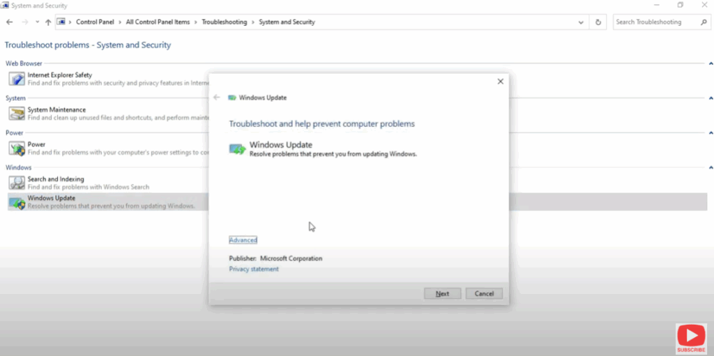The height and width of the screenshot is (356, 714).
Task: Refresh the Troubleshooting page
Action: pyautogui.click(x=598, y=22)
